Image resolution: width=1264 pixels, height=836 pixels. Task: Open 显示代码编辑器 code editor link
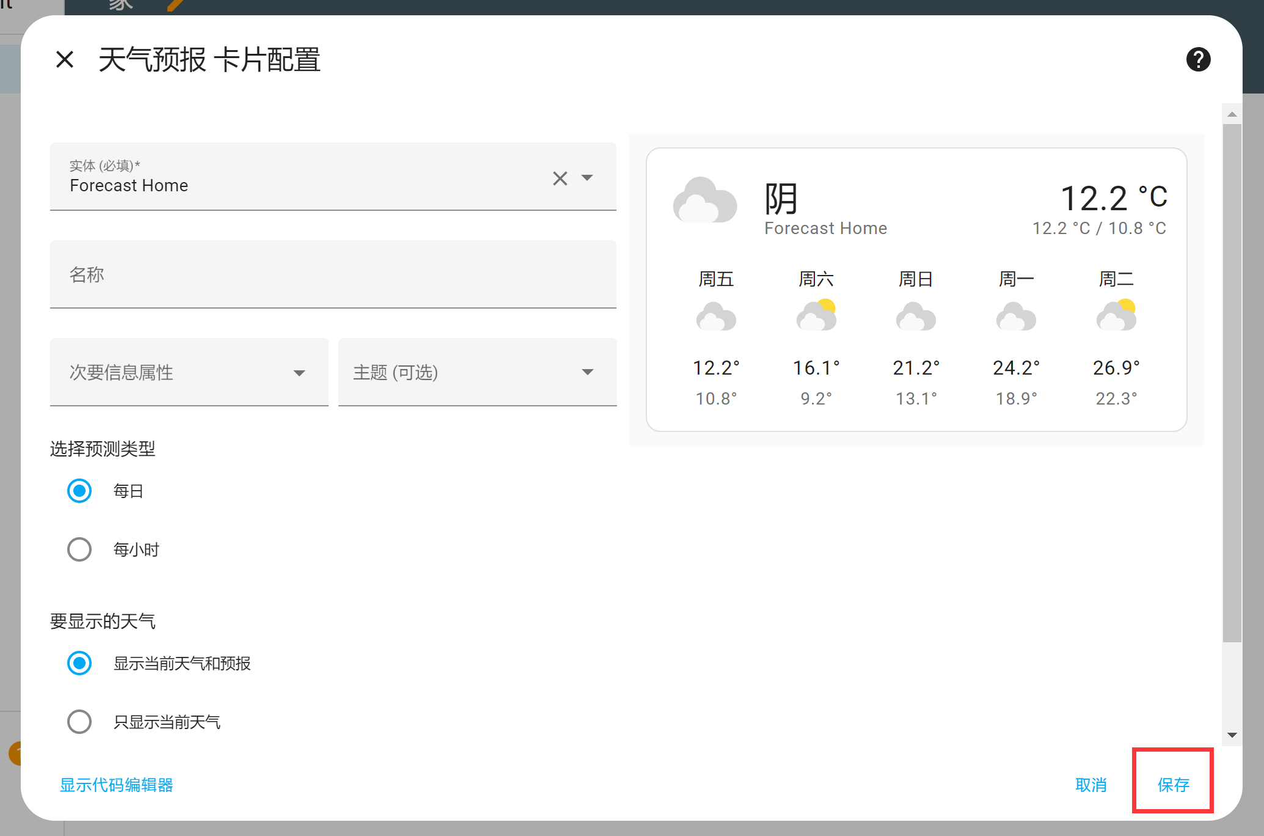pyautogui.click(x=117, y=785)
